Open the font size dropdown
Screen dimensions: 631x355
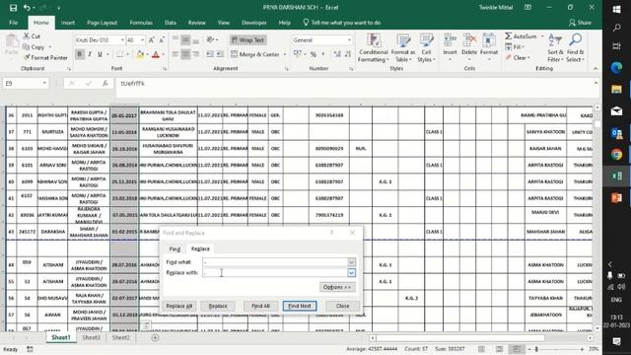tap(142, 40)
